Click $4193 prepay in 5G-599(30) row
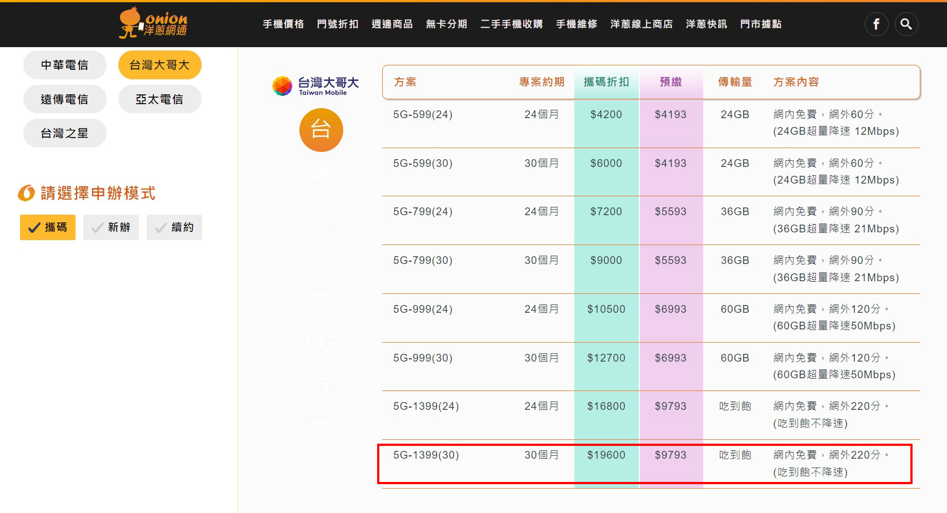This screenshot has width=947, height=513. 670,163
